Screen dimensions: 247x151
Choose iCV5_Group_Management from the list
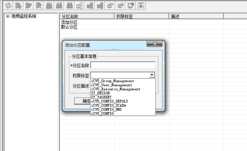tap(123, 81)
